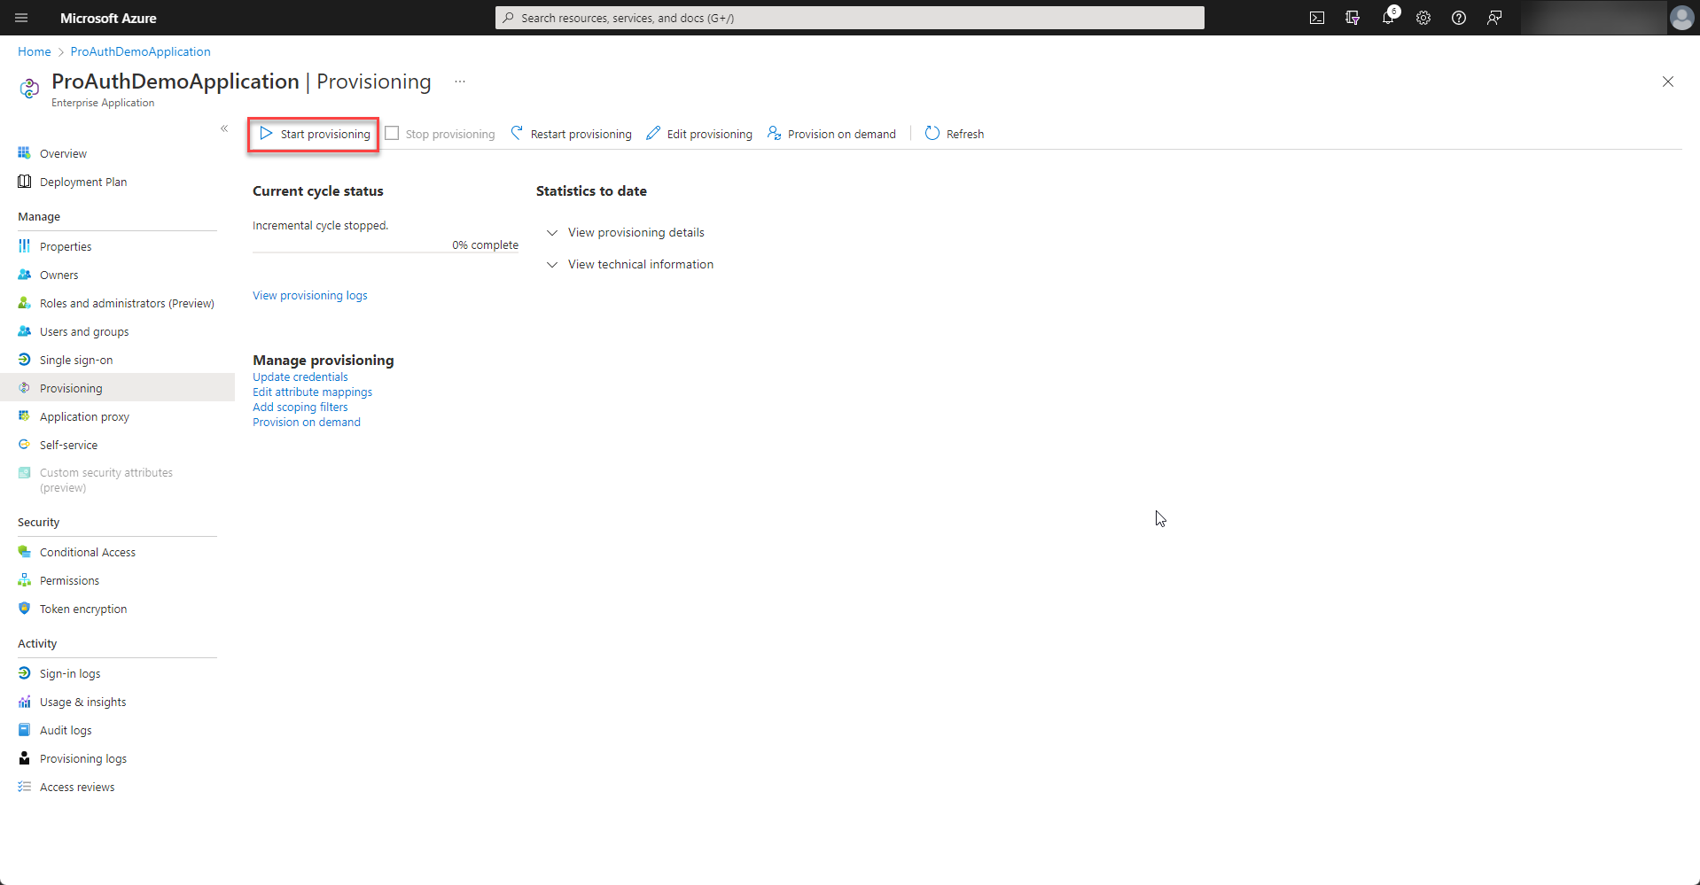Click Restart provisioning in the toolbar
1700x885 pixels.
coord(571,134)
